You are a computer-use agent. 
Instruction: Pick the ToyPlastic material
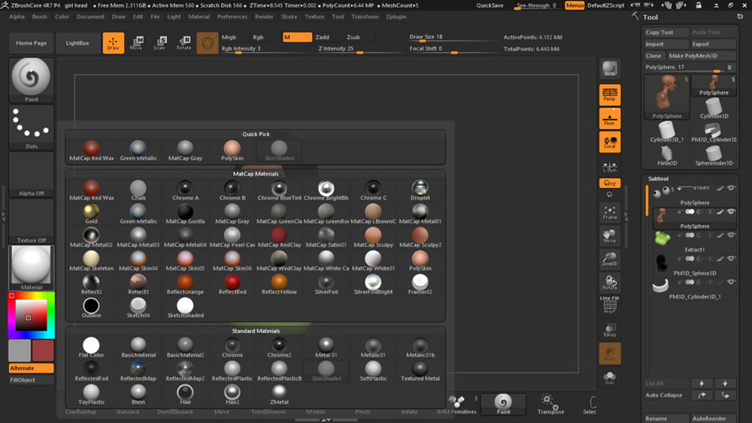point(91,394)
